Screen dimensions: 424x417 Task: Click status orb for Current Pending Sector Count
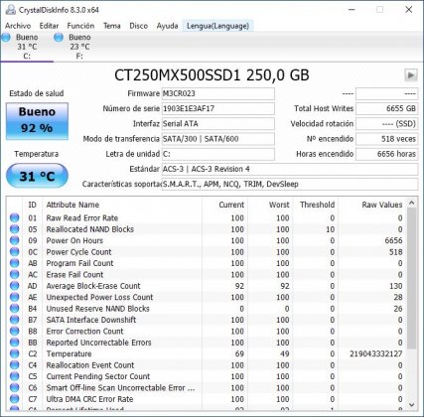pos(15,376)
